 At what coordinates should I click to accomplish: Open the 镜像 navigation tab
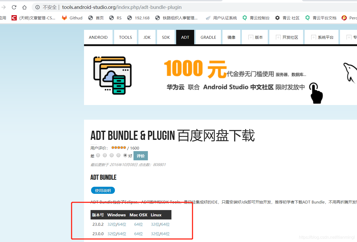[231, 37]
